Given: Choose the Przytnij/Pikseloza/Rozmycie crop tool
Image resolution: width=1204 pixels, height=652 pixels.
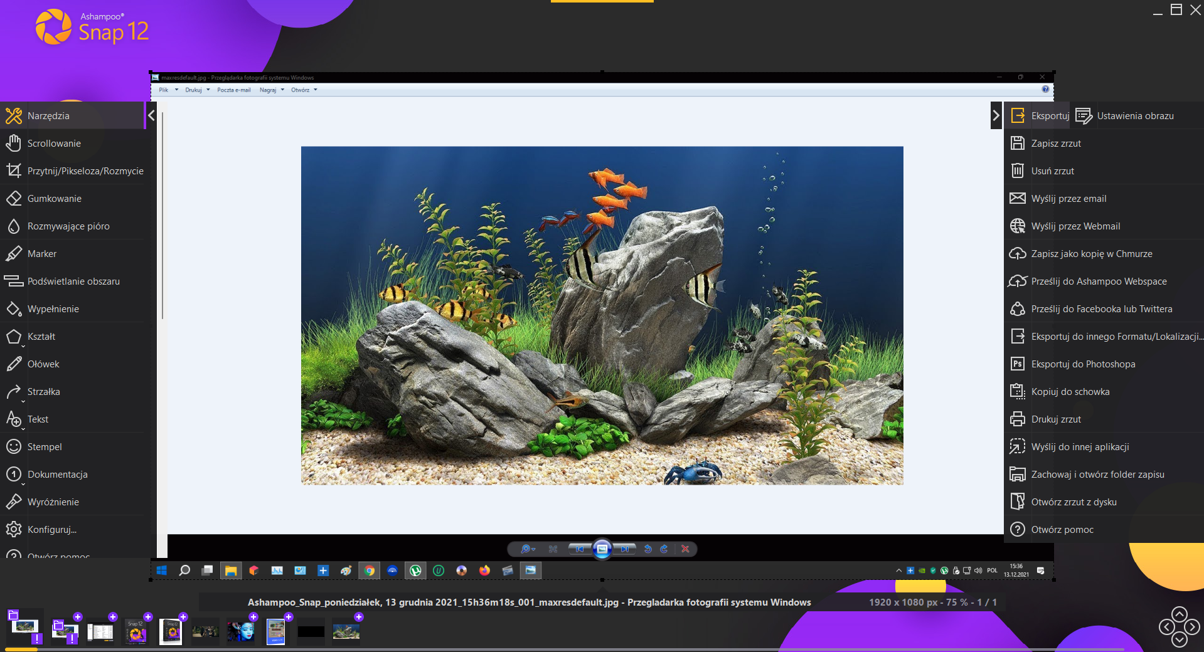Looking at the screenshot, I should tap(72, 171).
